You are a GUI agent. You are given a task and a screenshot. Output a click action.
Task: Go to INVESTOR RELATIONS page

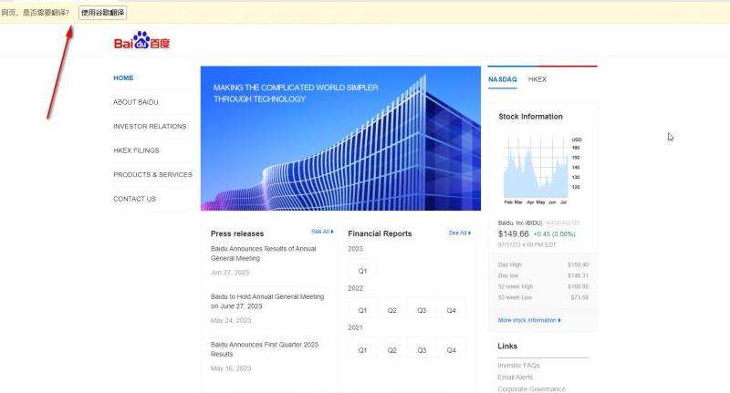pyautogui.click(x=150, y=126)
